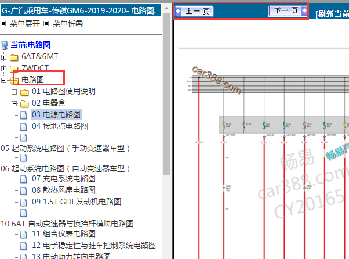This screenshot has height=259, width=349.
Task: Click the EF10 20A fuse in diagram
Action: 223,125
